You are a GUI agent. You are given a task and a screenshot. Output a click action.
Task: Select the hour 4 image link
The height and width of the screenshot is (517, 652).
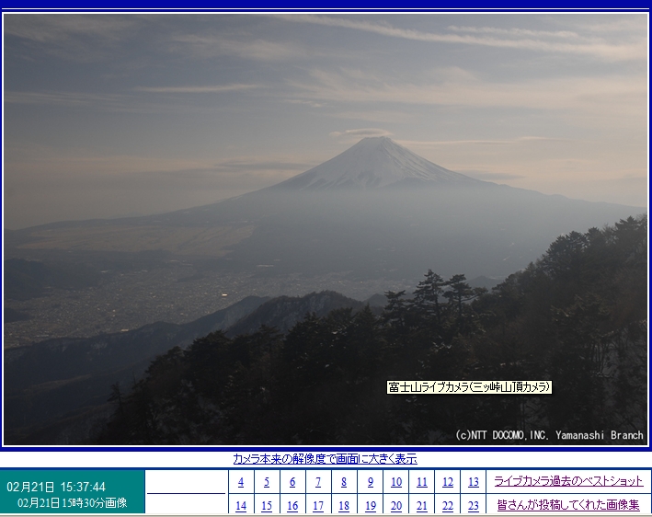click(241, 482)
